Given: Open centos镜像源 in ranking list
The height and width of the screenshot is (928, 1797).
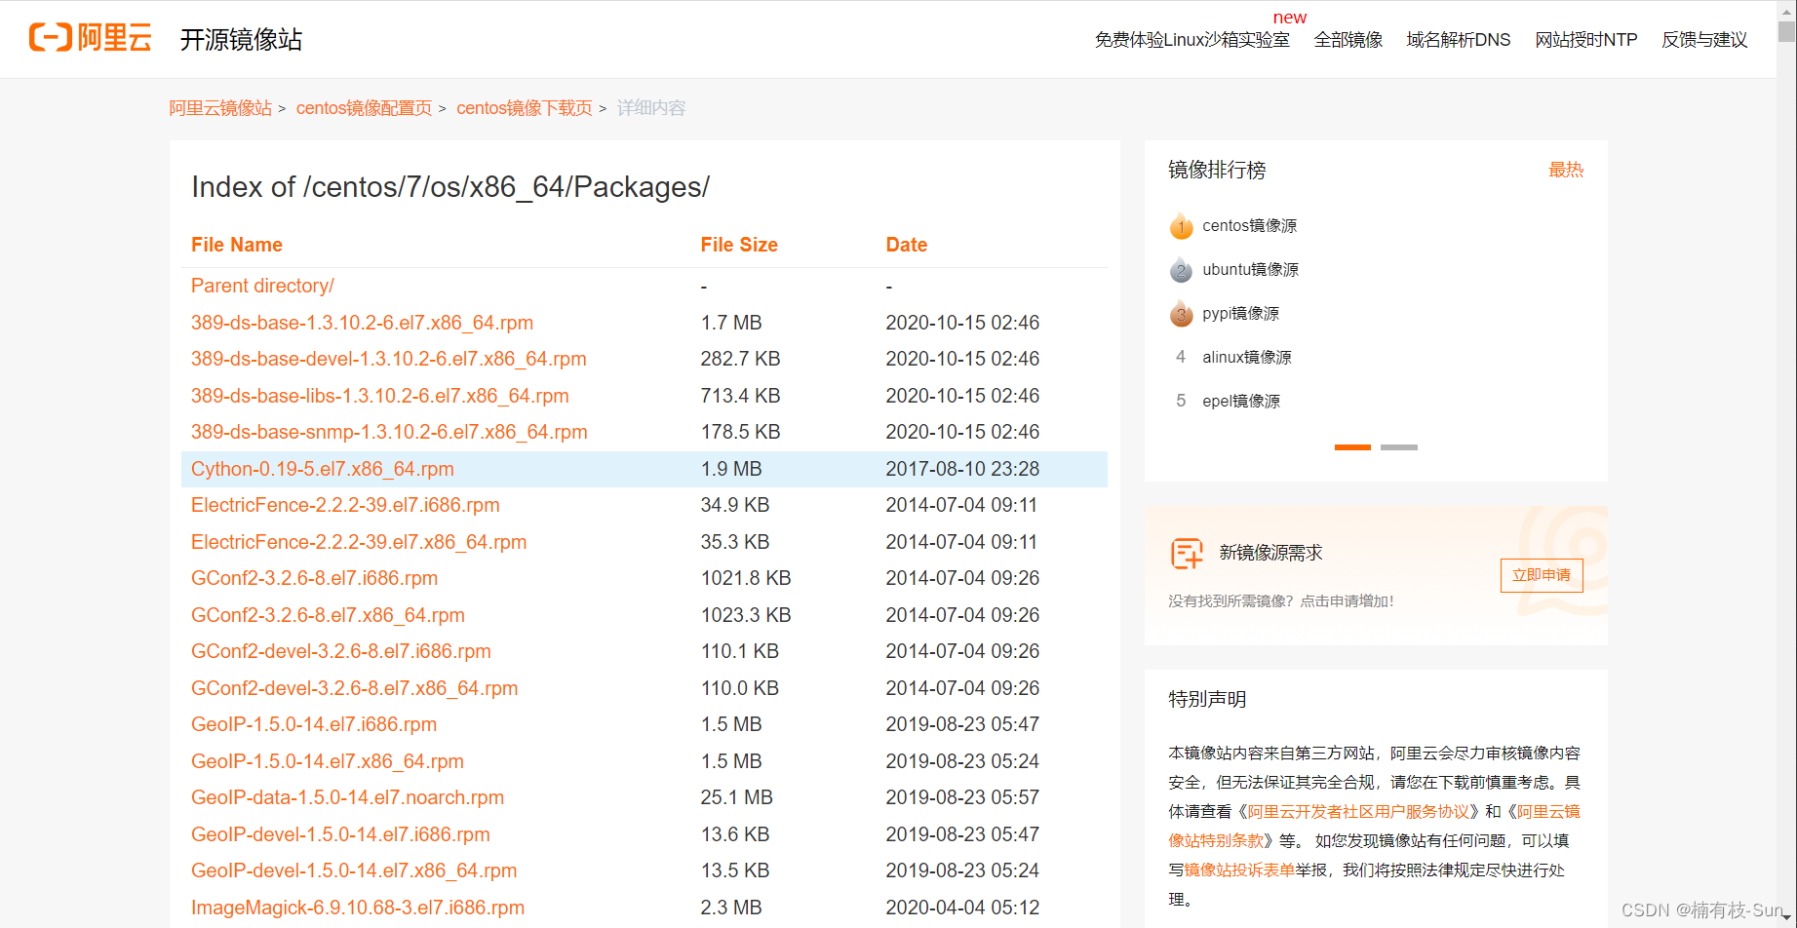Looking at the screenshot, I should 1249,226.
